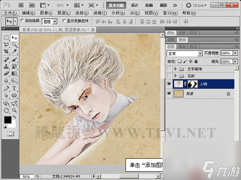Viewport: 241px width, 180px height.
Task: Switch to the 基本功能 workspace
Action: coord(116,5)
